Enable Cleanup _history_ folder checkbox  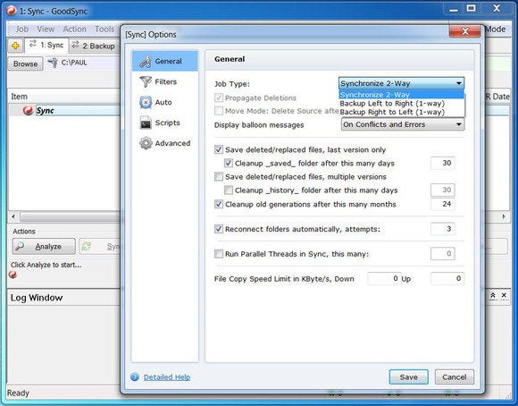point(229,190)
